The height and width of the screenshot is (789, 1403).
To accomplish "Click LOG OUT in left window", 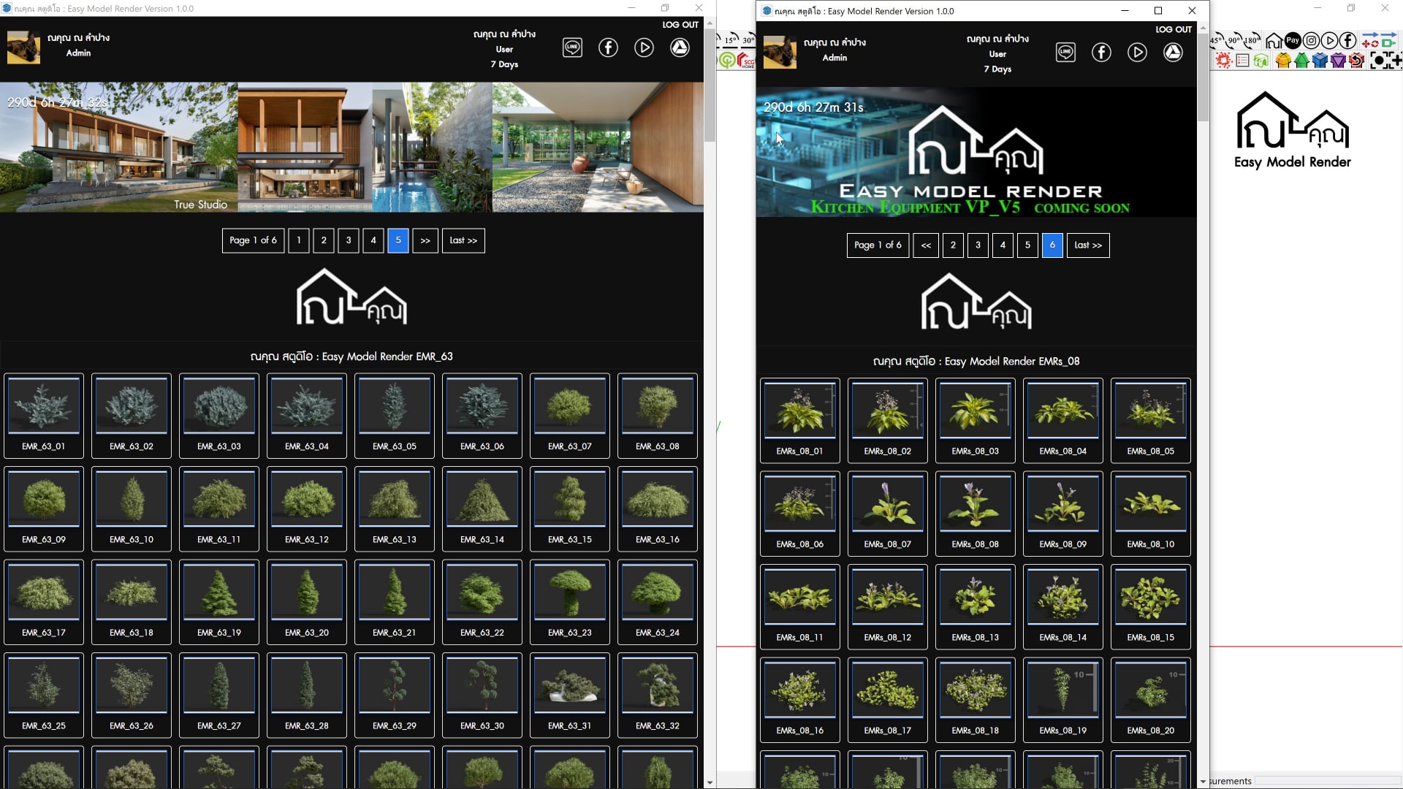I will (x=680, y=24).
